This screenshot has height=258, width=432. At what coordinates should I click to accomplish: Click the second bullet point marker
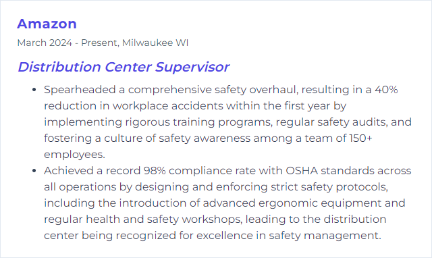(x=34, y=171)
